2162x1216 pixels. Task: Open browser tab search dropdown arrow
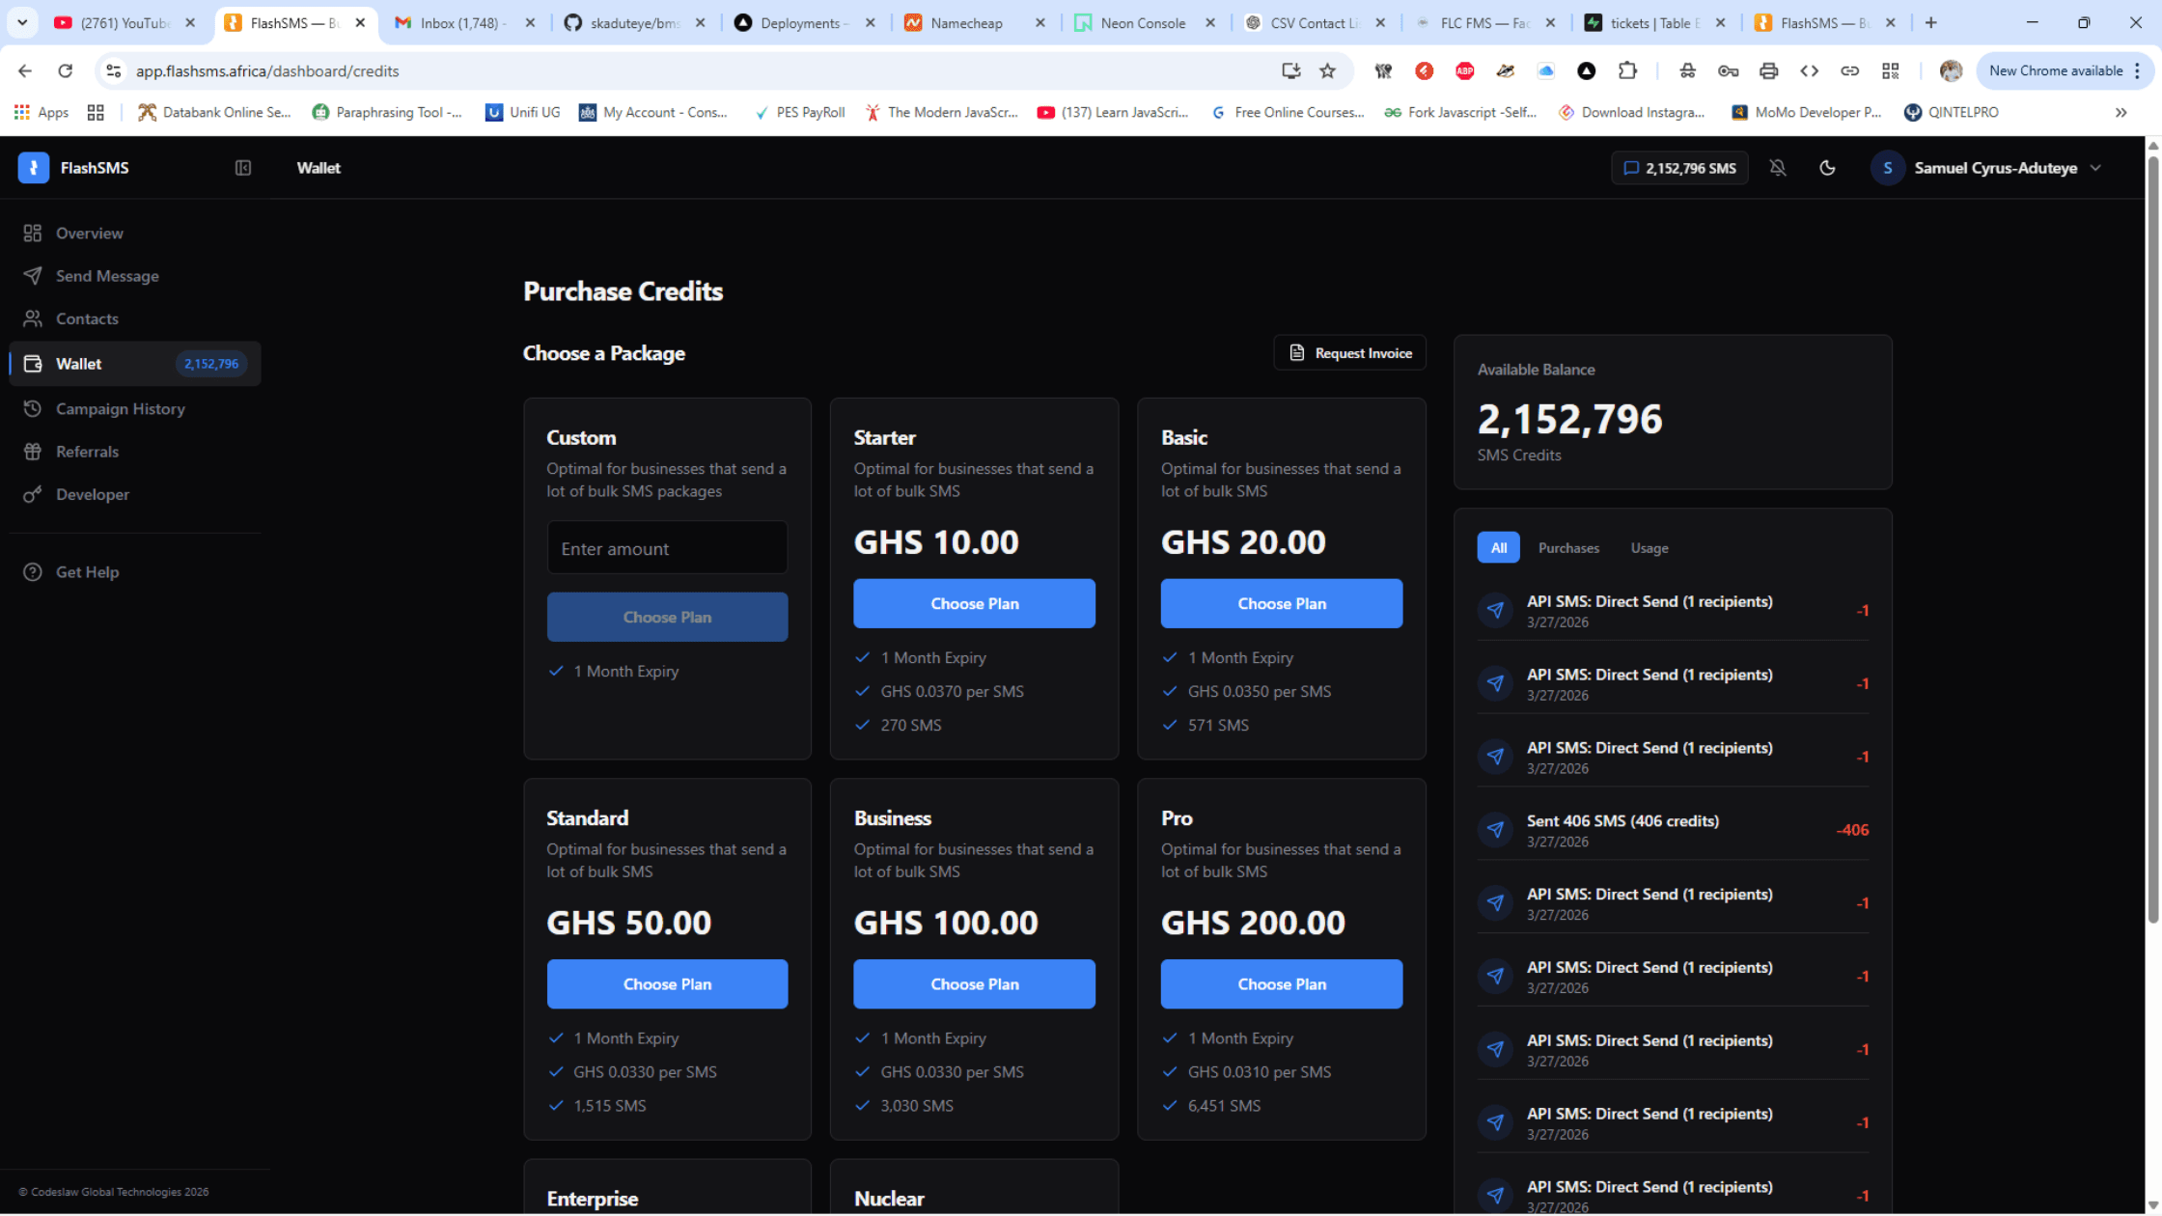pyautogui.click(x=22, y=22)
